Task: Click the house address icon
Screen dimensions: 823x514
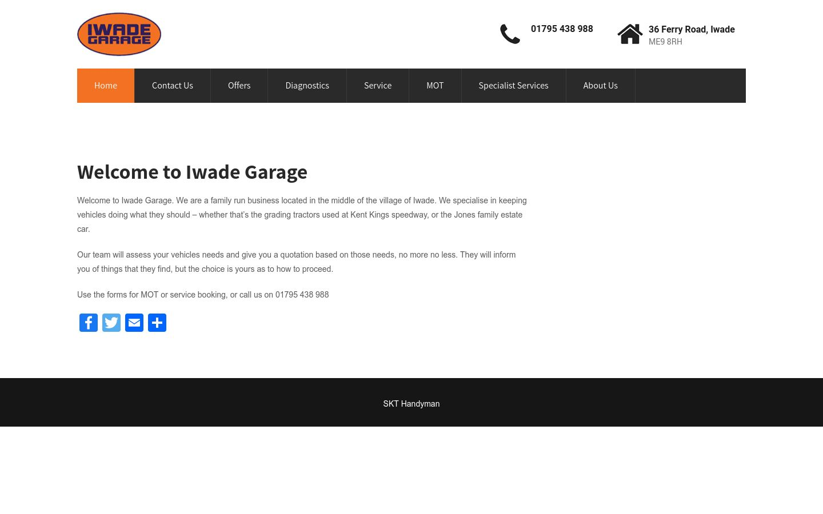Action: [630, 34]
